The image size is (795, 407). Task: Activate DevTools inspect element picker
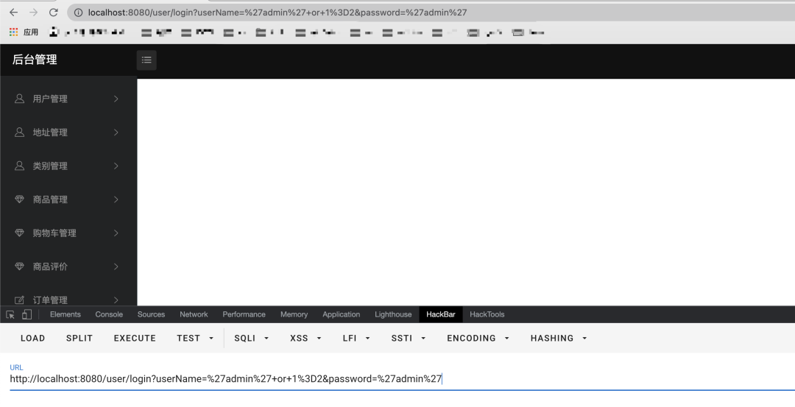click(10, 314)
